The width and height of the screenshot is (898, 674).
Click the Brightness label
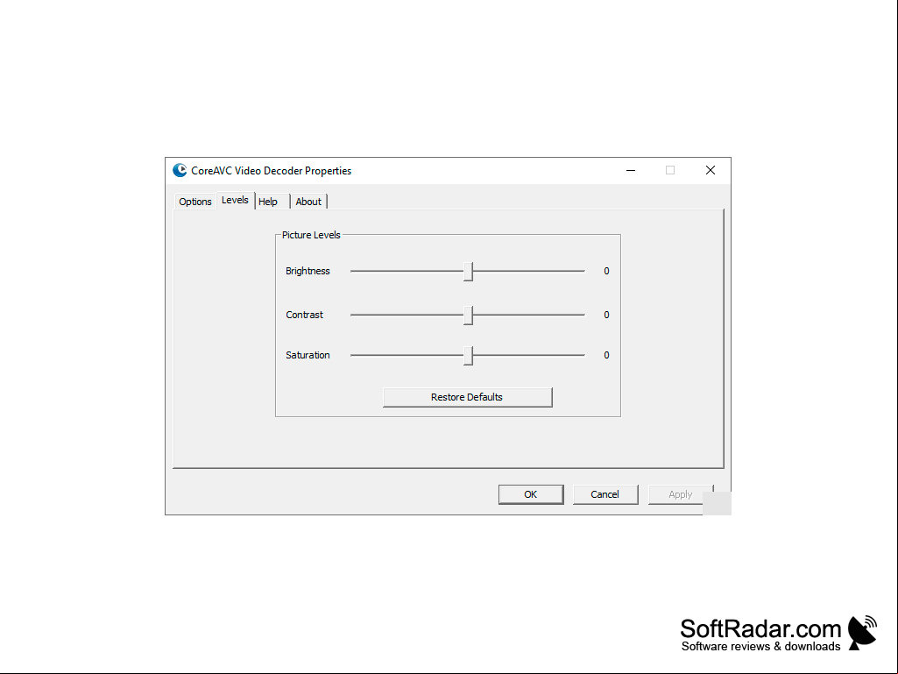308,271
